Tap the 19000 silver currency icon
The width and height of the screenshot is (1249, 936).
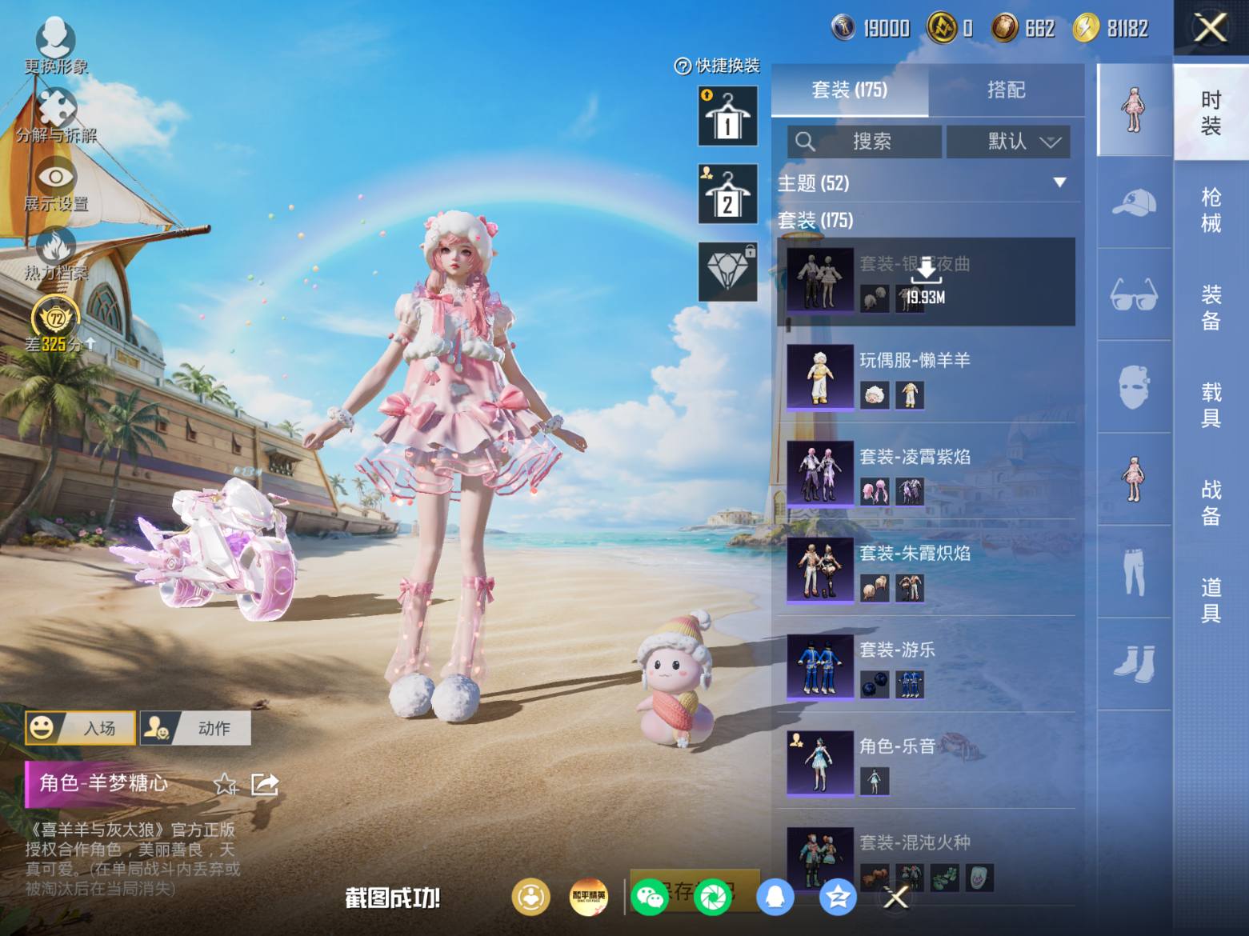pos(843,28)
